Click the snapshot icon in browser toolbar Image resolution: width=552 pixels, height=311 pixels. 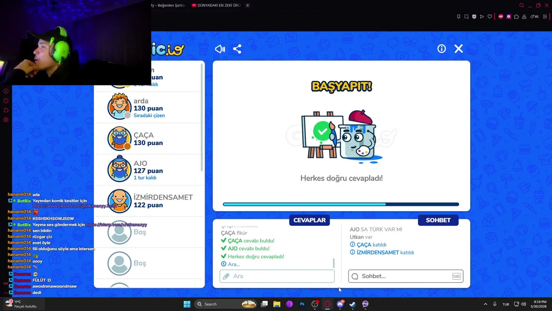(466, 16)
